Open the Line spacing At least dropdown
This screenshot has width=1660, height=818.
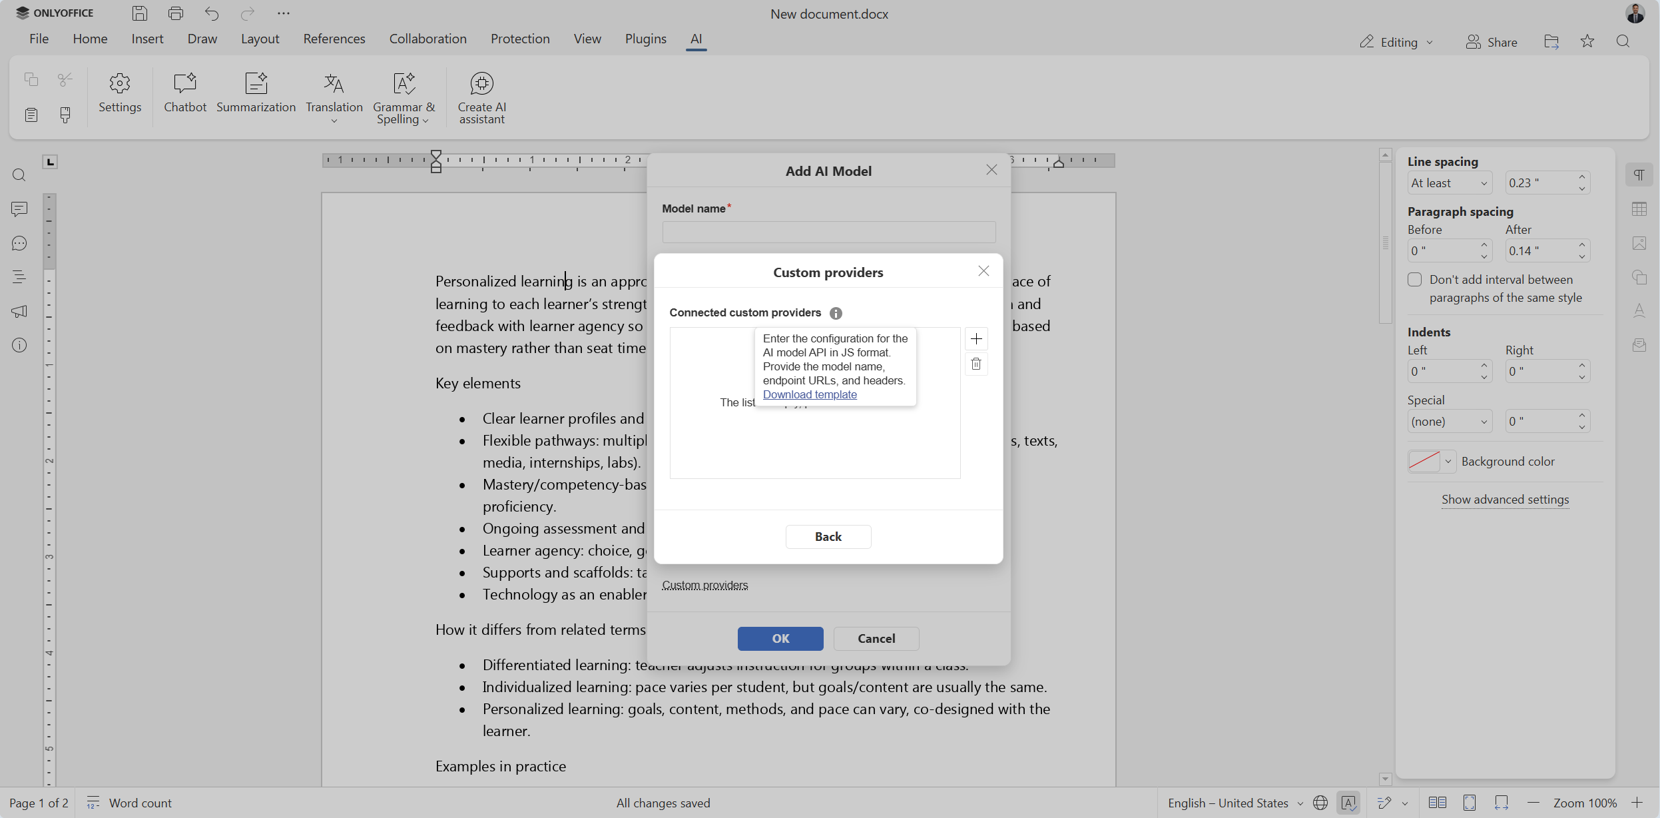point(1450,183)
